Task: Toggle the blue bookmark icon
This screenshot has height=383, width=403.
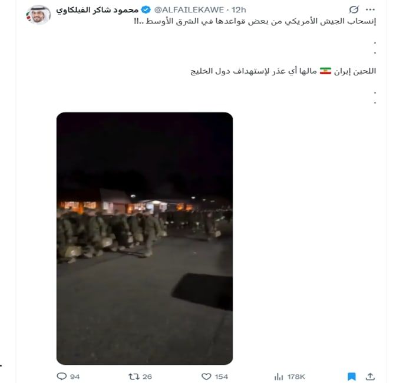Action: point(352,377)
